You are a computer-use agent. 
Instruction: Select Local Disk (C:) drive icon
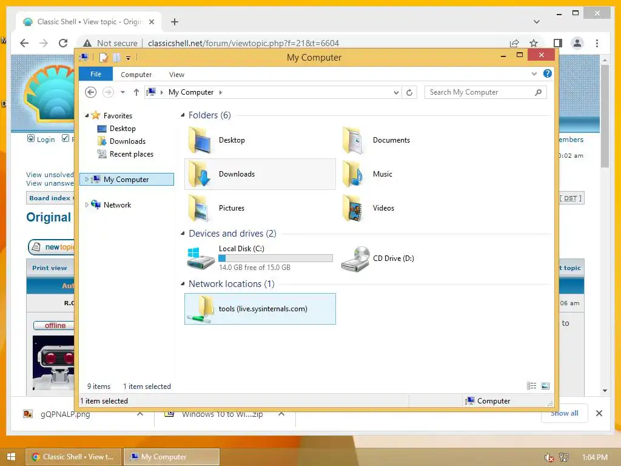(201, 258)
